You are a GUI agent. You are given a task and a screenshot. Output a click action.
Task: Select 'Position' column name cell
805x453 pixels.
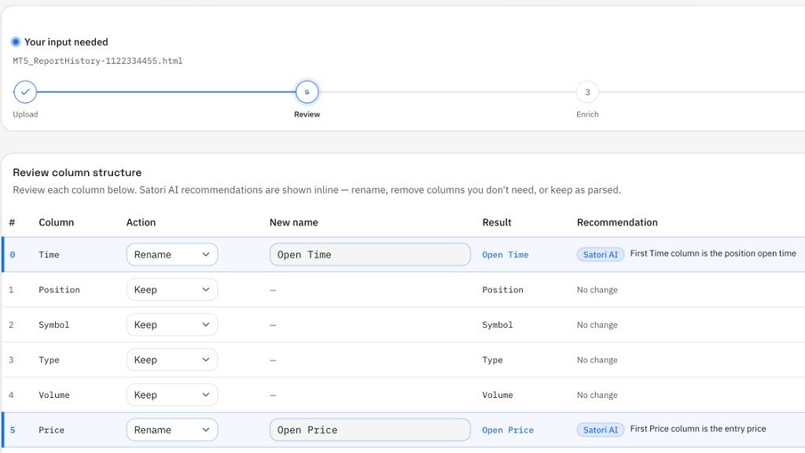click(x=59, y=289)
